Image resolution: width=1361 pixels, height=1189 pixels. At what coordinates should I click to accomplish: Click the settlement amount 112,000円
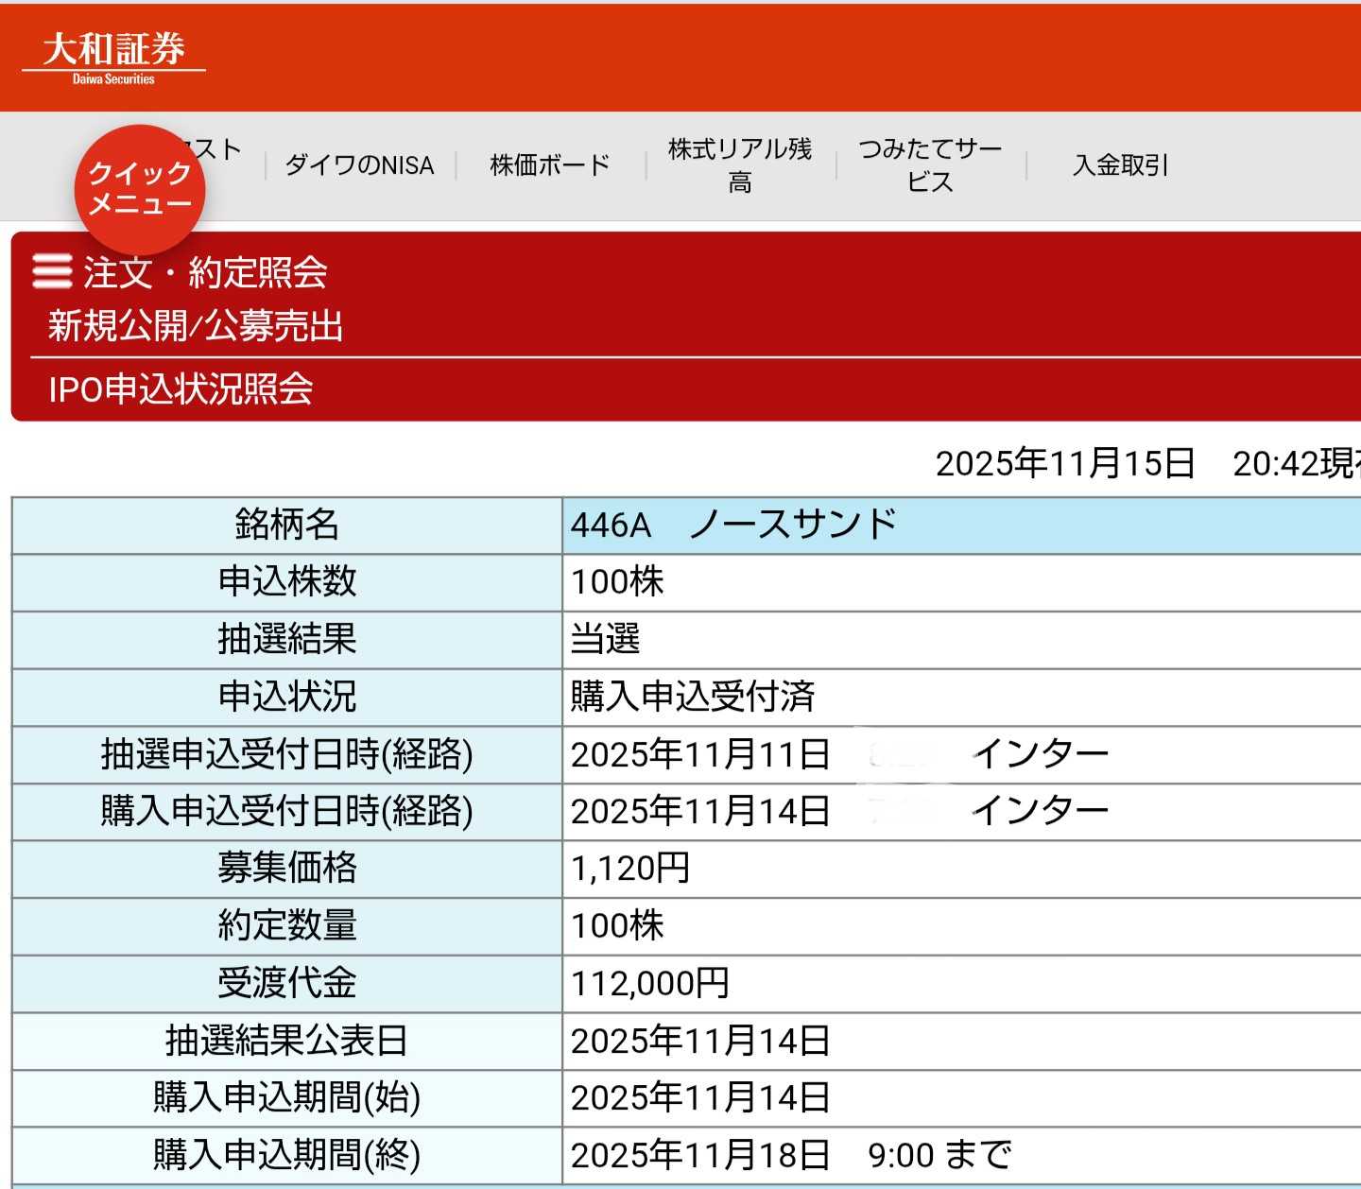pyautogui.click(x=650, y=983)
